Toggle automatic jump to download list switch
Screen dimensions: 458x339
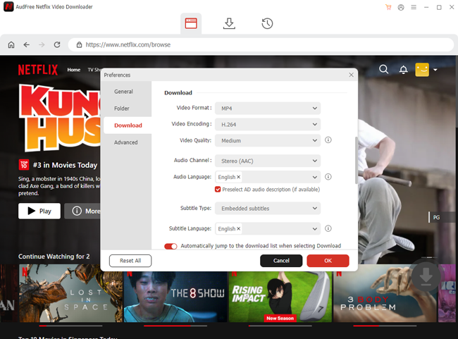pyautogui.click(x=171, y=246)
